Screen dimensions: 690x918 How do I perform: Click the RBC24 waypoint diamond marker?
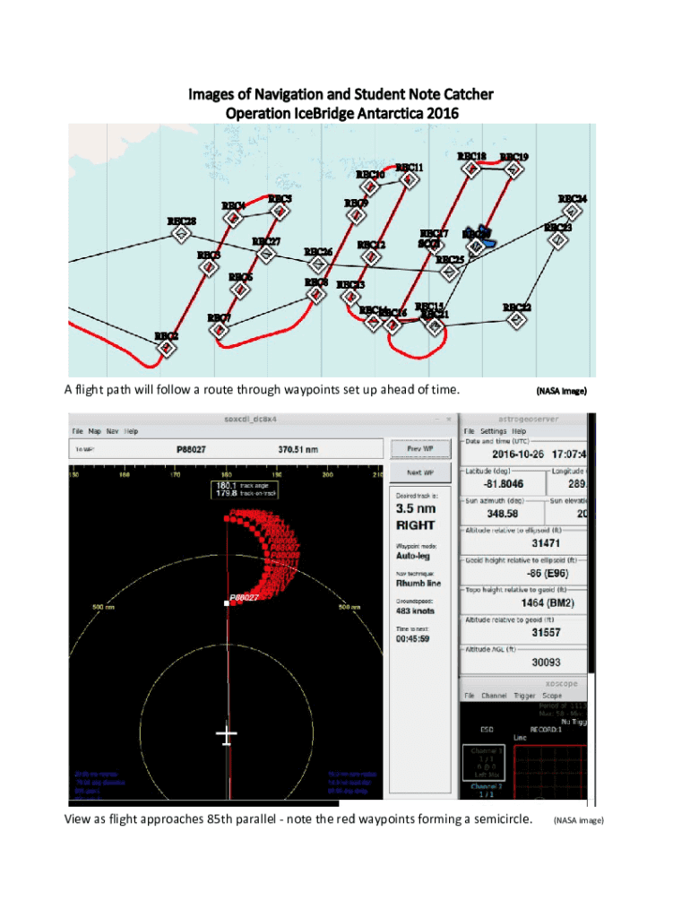tap(572, 212)
